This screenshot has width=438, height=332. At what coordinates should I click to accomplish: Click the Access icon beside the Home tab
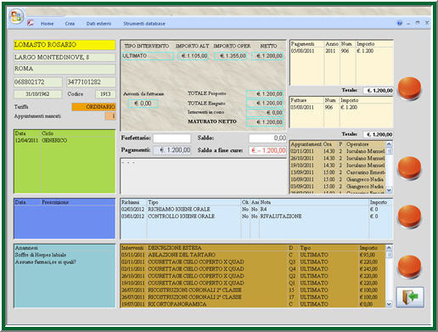tap(31, 23)
